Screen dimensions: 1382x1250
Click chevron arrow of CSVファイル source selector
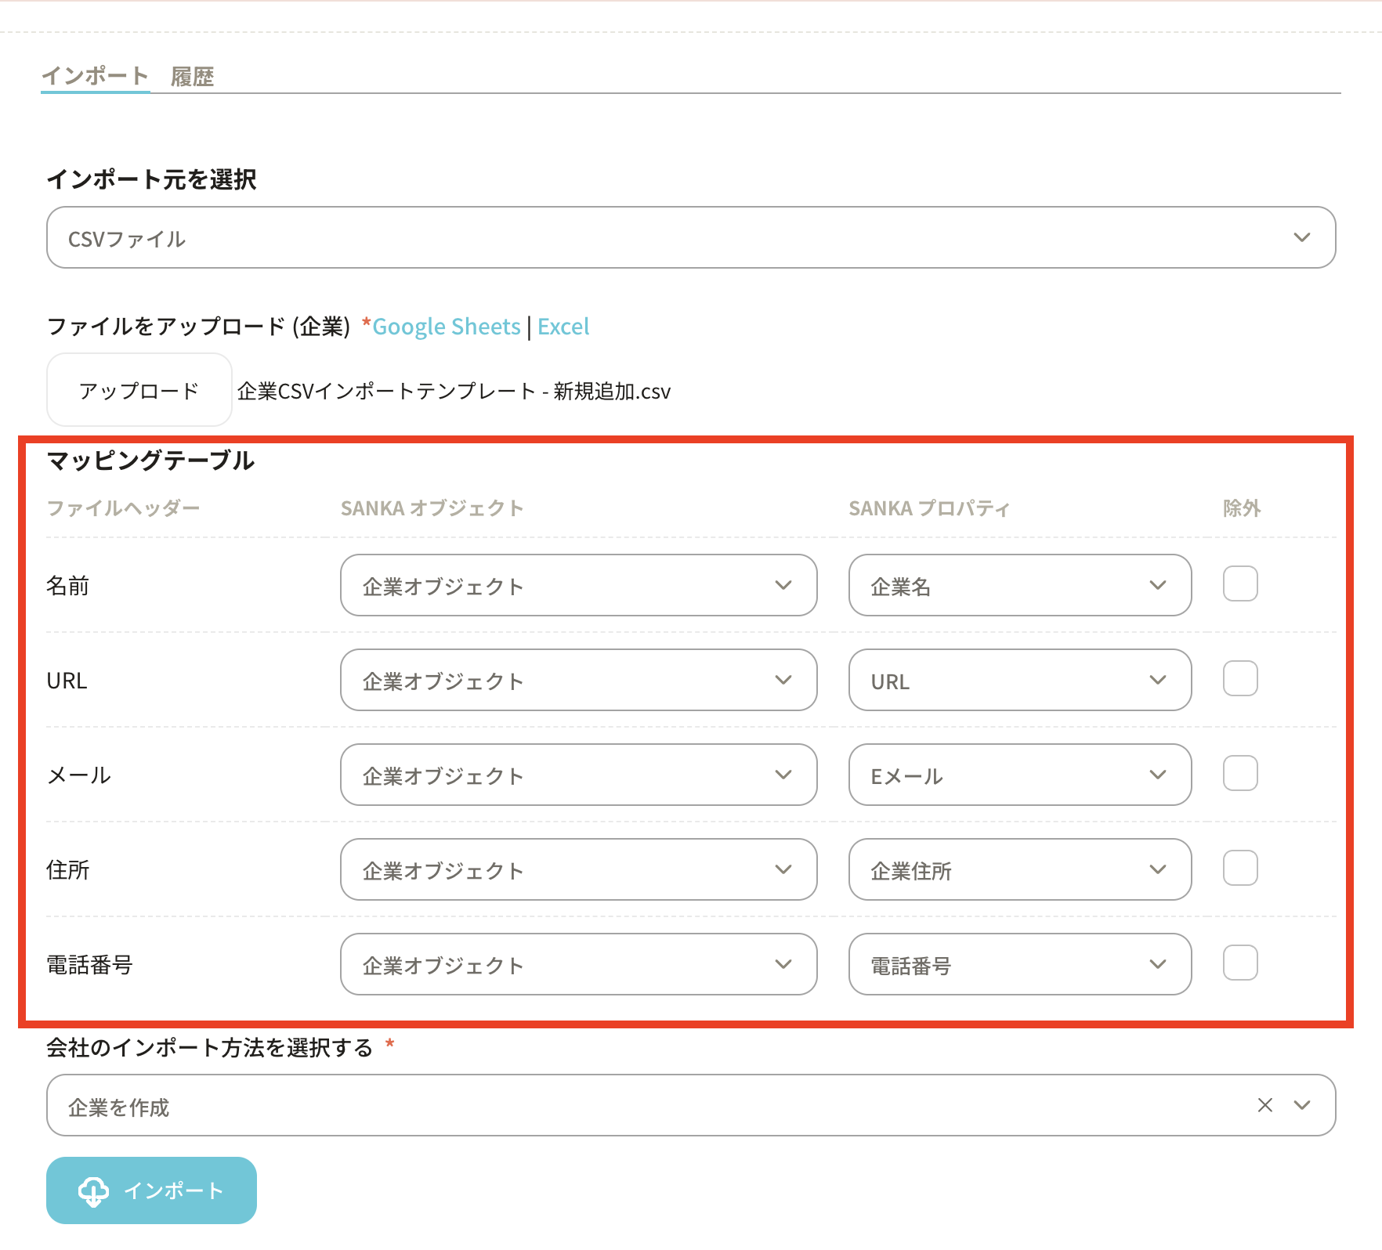(1301, 237)
